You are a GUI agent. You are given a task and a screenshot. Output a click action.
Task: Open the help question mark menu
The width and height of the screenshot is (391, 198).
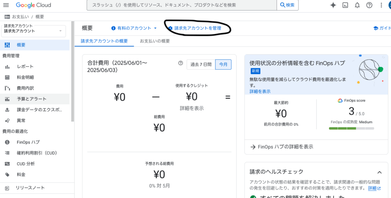tap(369, 5)
